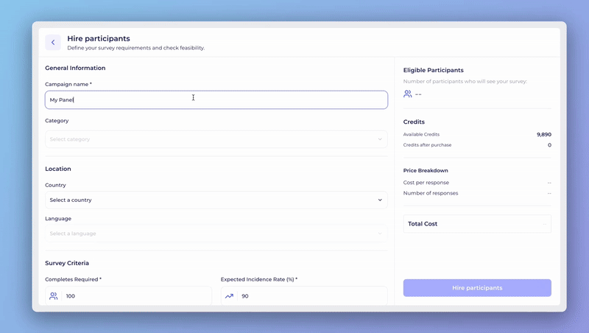This screenshot has width=589, height=333.
Task: Expand the category dropdown chevron
Action: click(380, 139)
